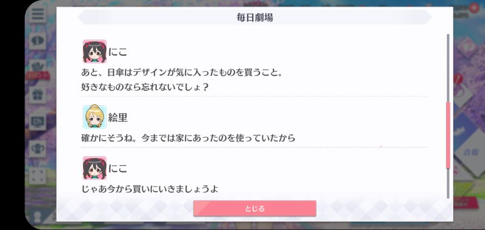The height and width of the screenshot is (230, 485).
Task: Open the trophy icon in sidebar
Action: coord(38,149)
